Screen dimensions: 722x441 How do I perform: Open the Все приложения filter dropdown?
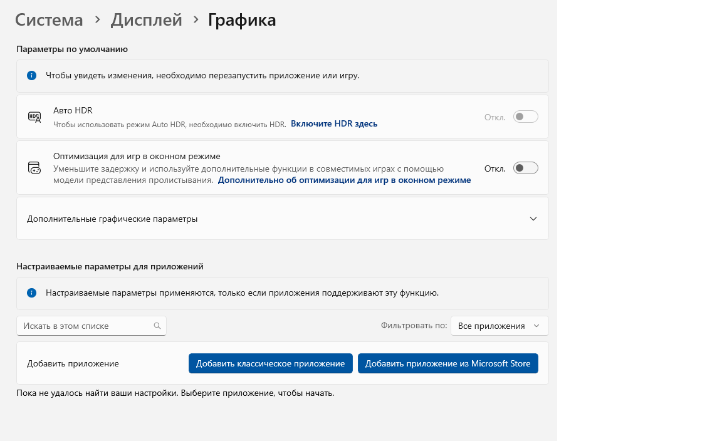click(499, 326)
